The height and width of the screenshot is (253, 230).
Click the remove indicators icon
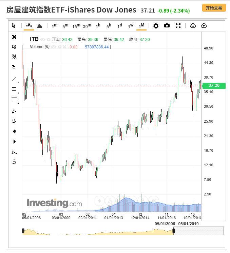pyautogui.click(x=14, y=57)
